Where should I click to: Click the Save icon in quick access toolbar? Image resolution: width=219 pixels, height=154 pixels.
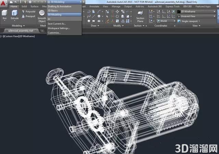pyautogui.click(x=21, y=2)
